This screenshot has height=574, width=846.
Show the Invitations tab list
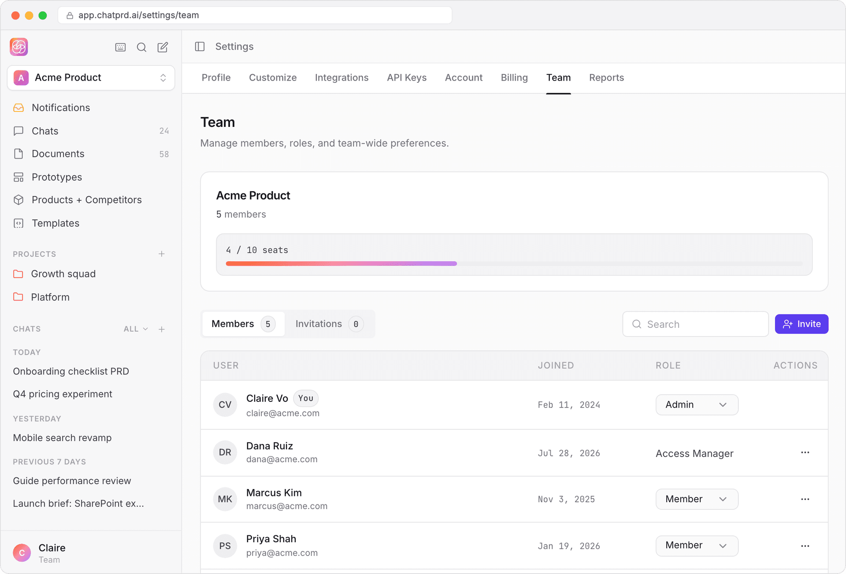click(x=329, y=324)
